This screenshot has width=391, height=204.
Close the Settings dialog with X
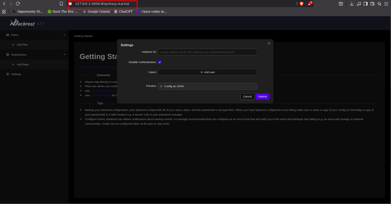269,44
